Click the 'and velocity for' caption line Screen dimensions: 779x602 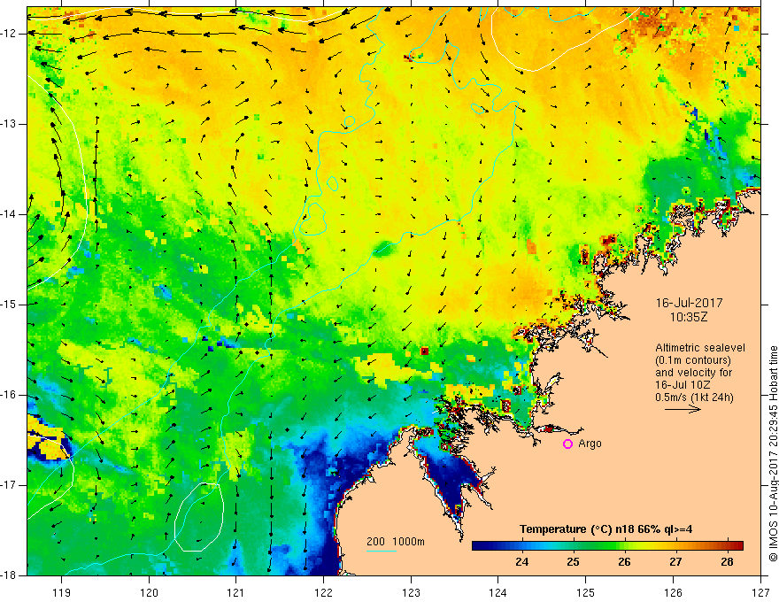point(693,373)
